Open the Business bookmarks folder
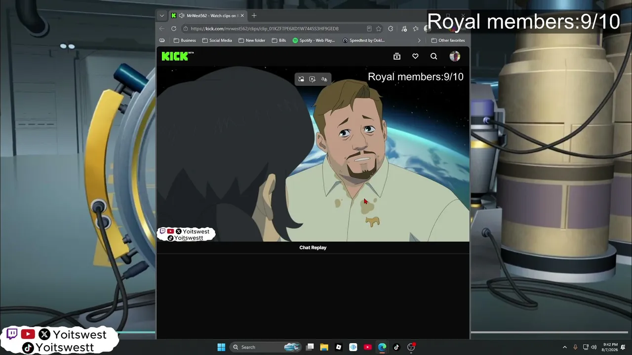 point(185,40)
